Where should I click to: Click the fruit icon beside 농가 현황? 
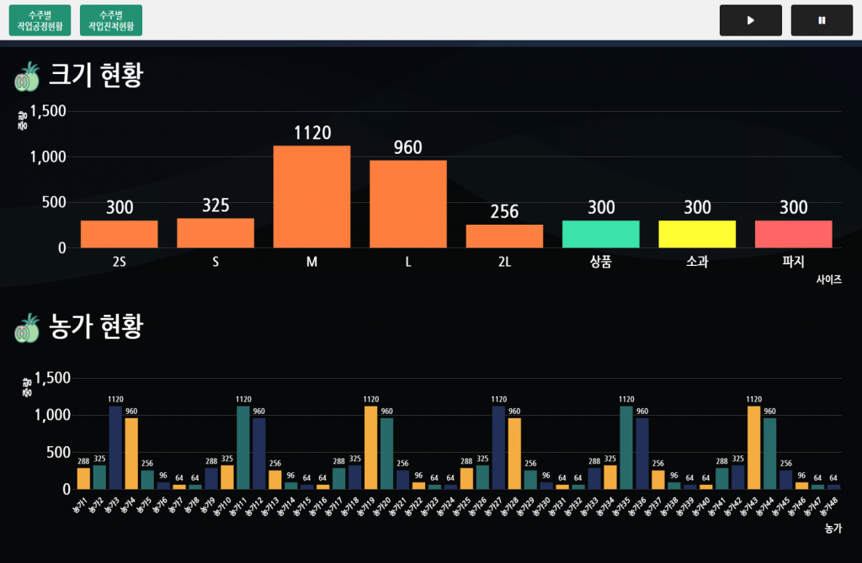[x=27, y=328]
